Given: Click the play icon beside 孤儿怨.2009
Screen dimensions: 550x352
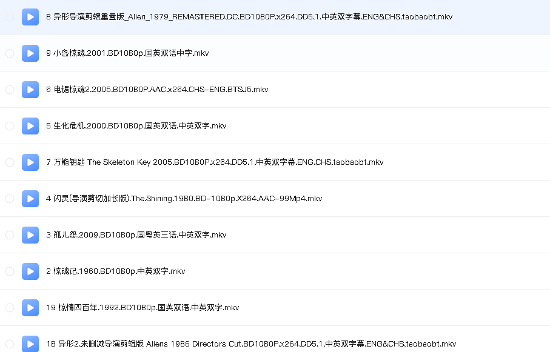Looking at the screenshot, I should (30, 235).
